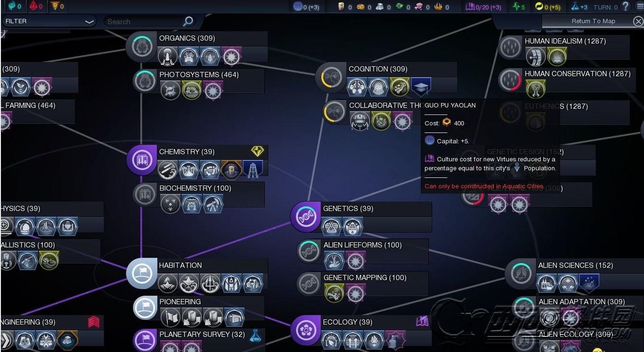
Task: Open the FILTER dropdown
Action: pyautogui.click(x=49, y=21)
